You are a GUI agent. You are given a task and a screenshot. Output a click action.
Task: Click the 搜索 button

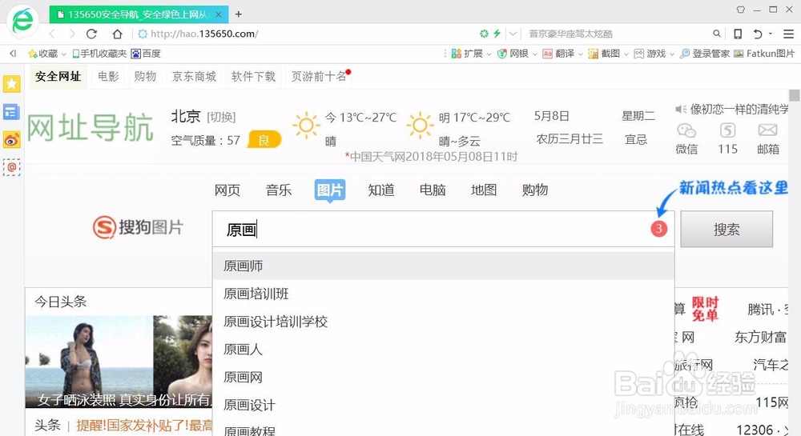(x=727, y=230)
